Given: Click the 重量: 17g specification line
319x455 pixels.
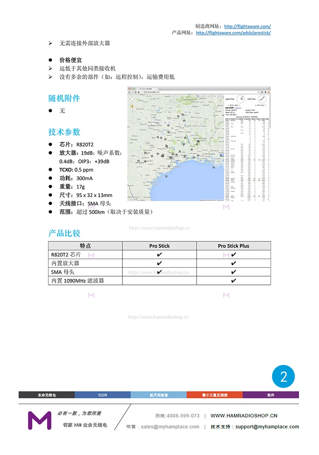Looking at the screenshot, I should [x=72, y=186].
